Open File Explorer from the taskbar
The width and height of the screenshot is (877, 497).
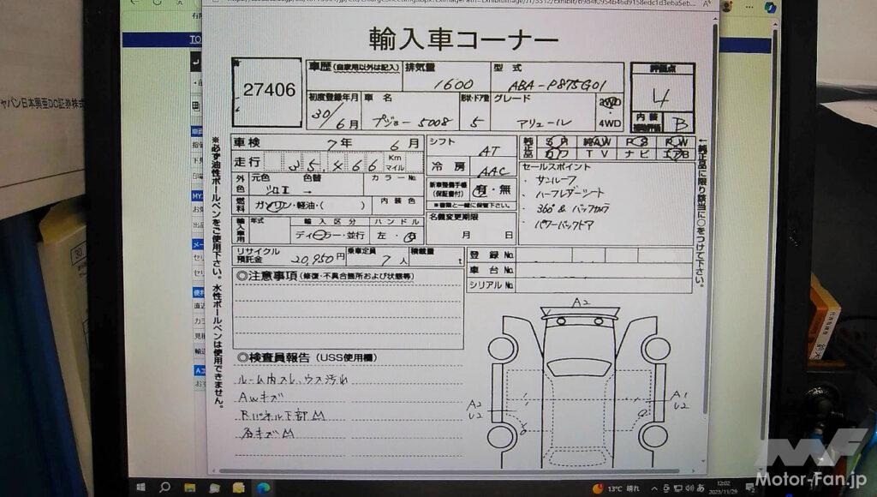click(190, 488)
